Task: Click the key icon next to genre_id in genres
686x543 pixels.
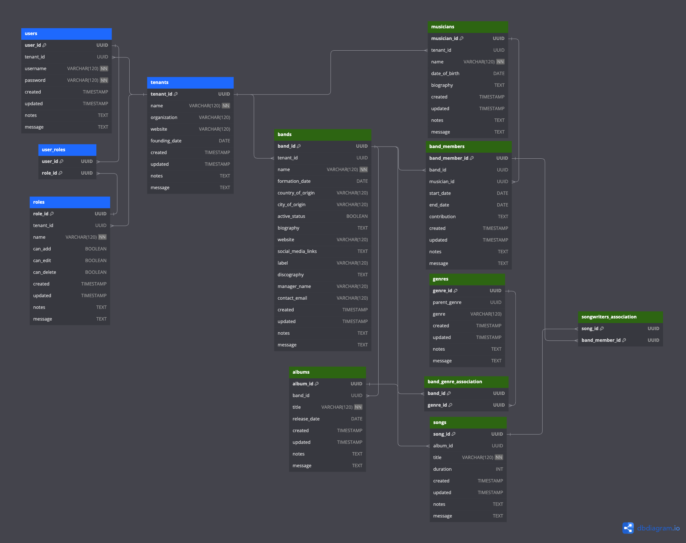Action: (x=455, y=291)
